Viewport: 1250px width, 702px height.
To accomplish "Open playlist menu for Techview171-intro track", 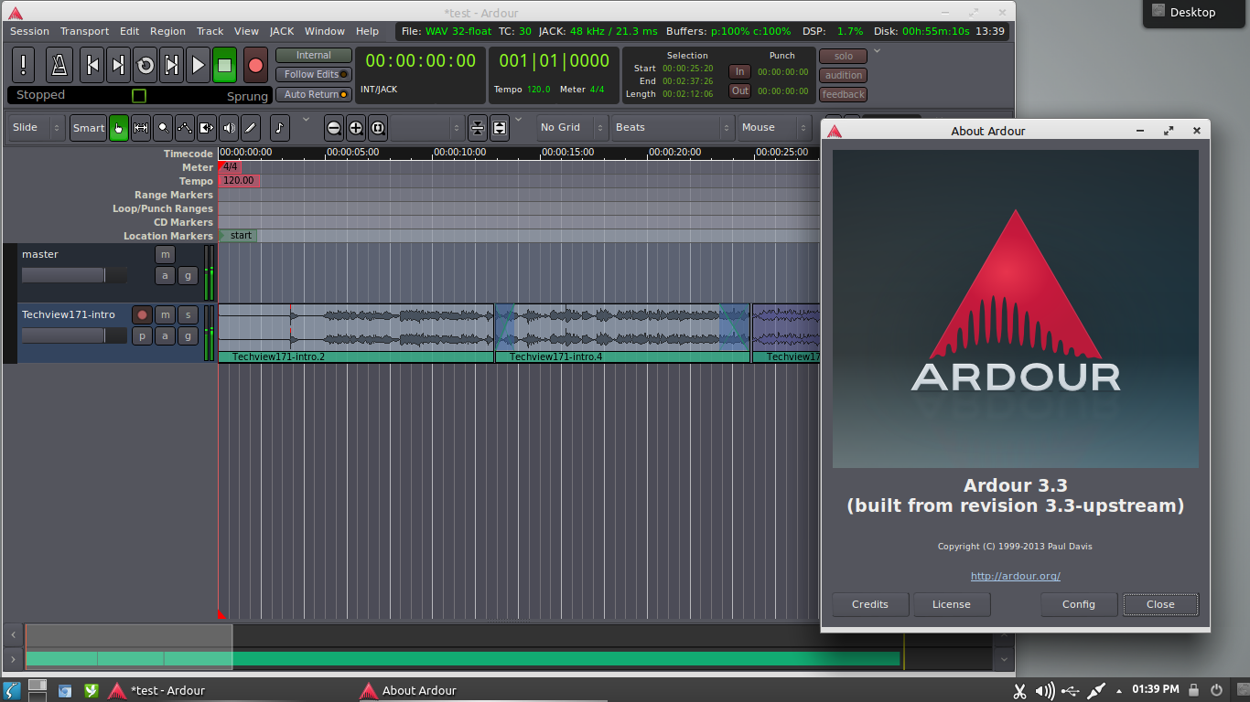I will 142,335.
